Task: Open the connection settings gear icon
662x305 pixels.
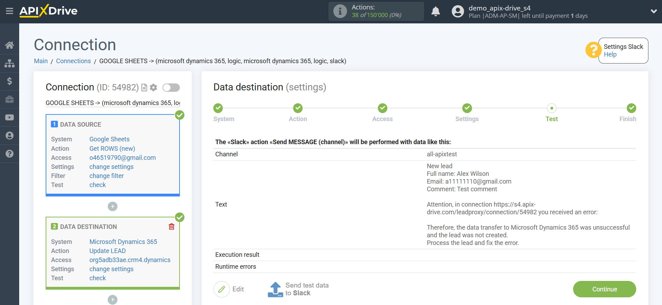Action: tap(153, 88)
